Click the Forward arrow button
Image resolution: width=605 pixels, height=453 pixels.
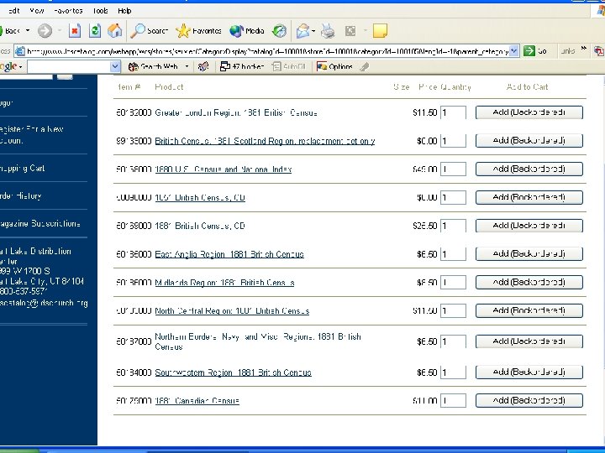click(45, 31)
